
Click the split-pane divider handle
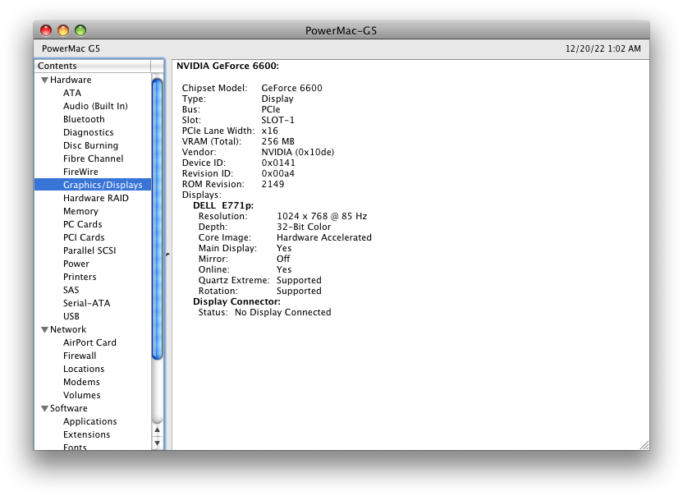(x=167, y=254)
